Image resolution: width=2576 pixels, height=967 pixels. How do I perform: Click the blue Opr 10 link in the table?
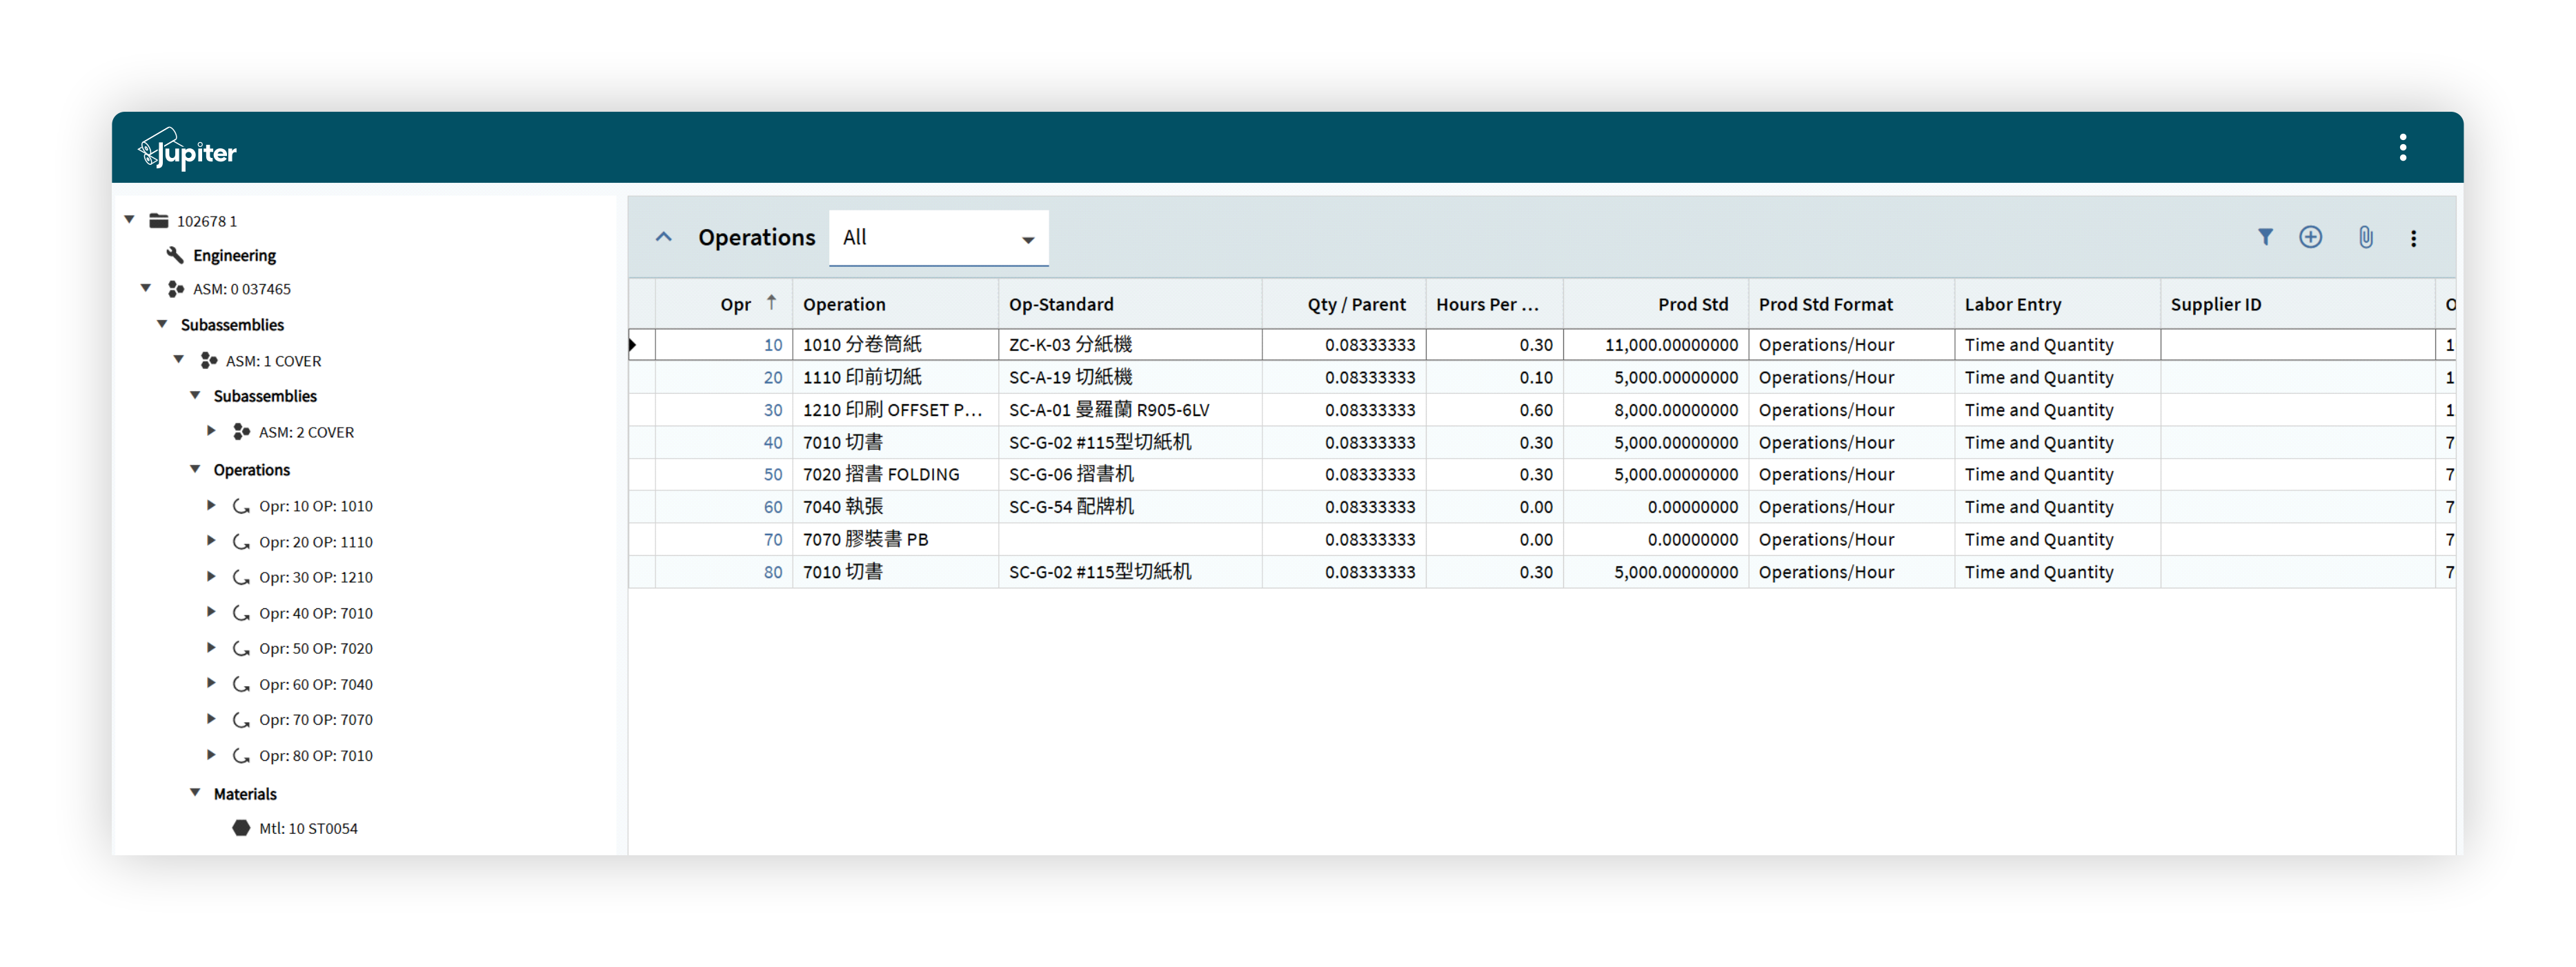click(x=772, y=344)
